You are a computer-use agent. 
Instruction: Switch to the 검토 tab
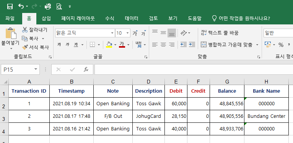[153, 18]
